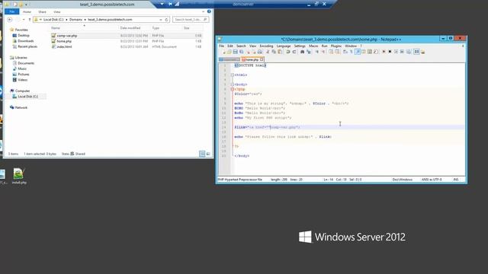
Task: Click the New file icon in Notepad++ toolbar
Action: pos(223,52)
